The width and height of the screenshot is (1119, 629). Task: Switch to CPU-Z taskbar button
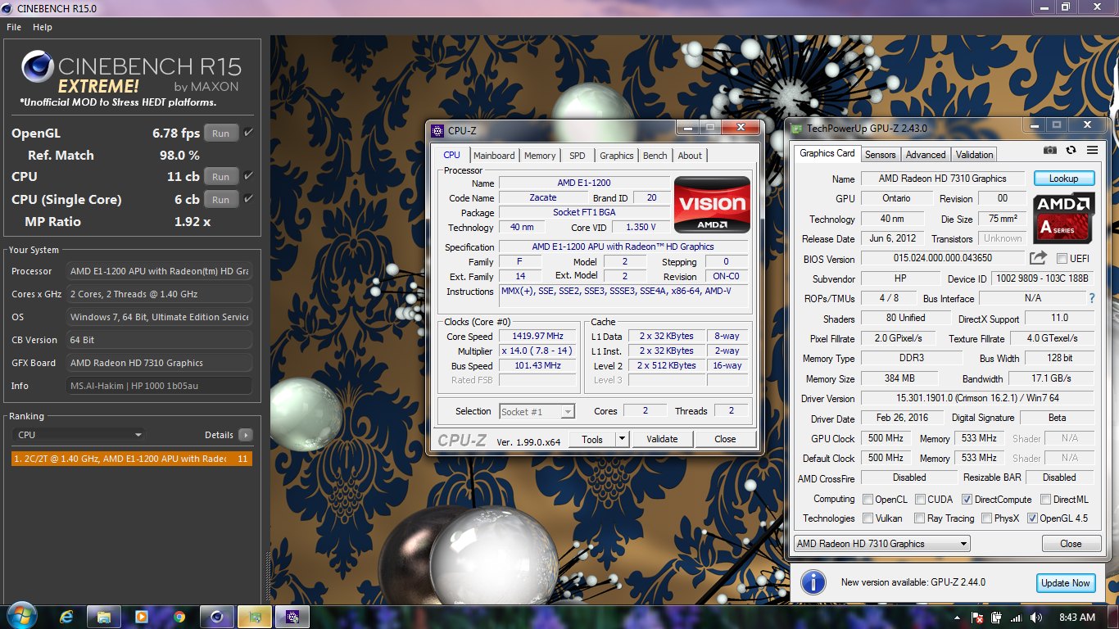coord(292,617)
